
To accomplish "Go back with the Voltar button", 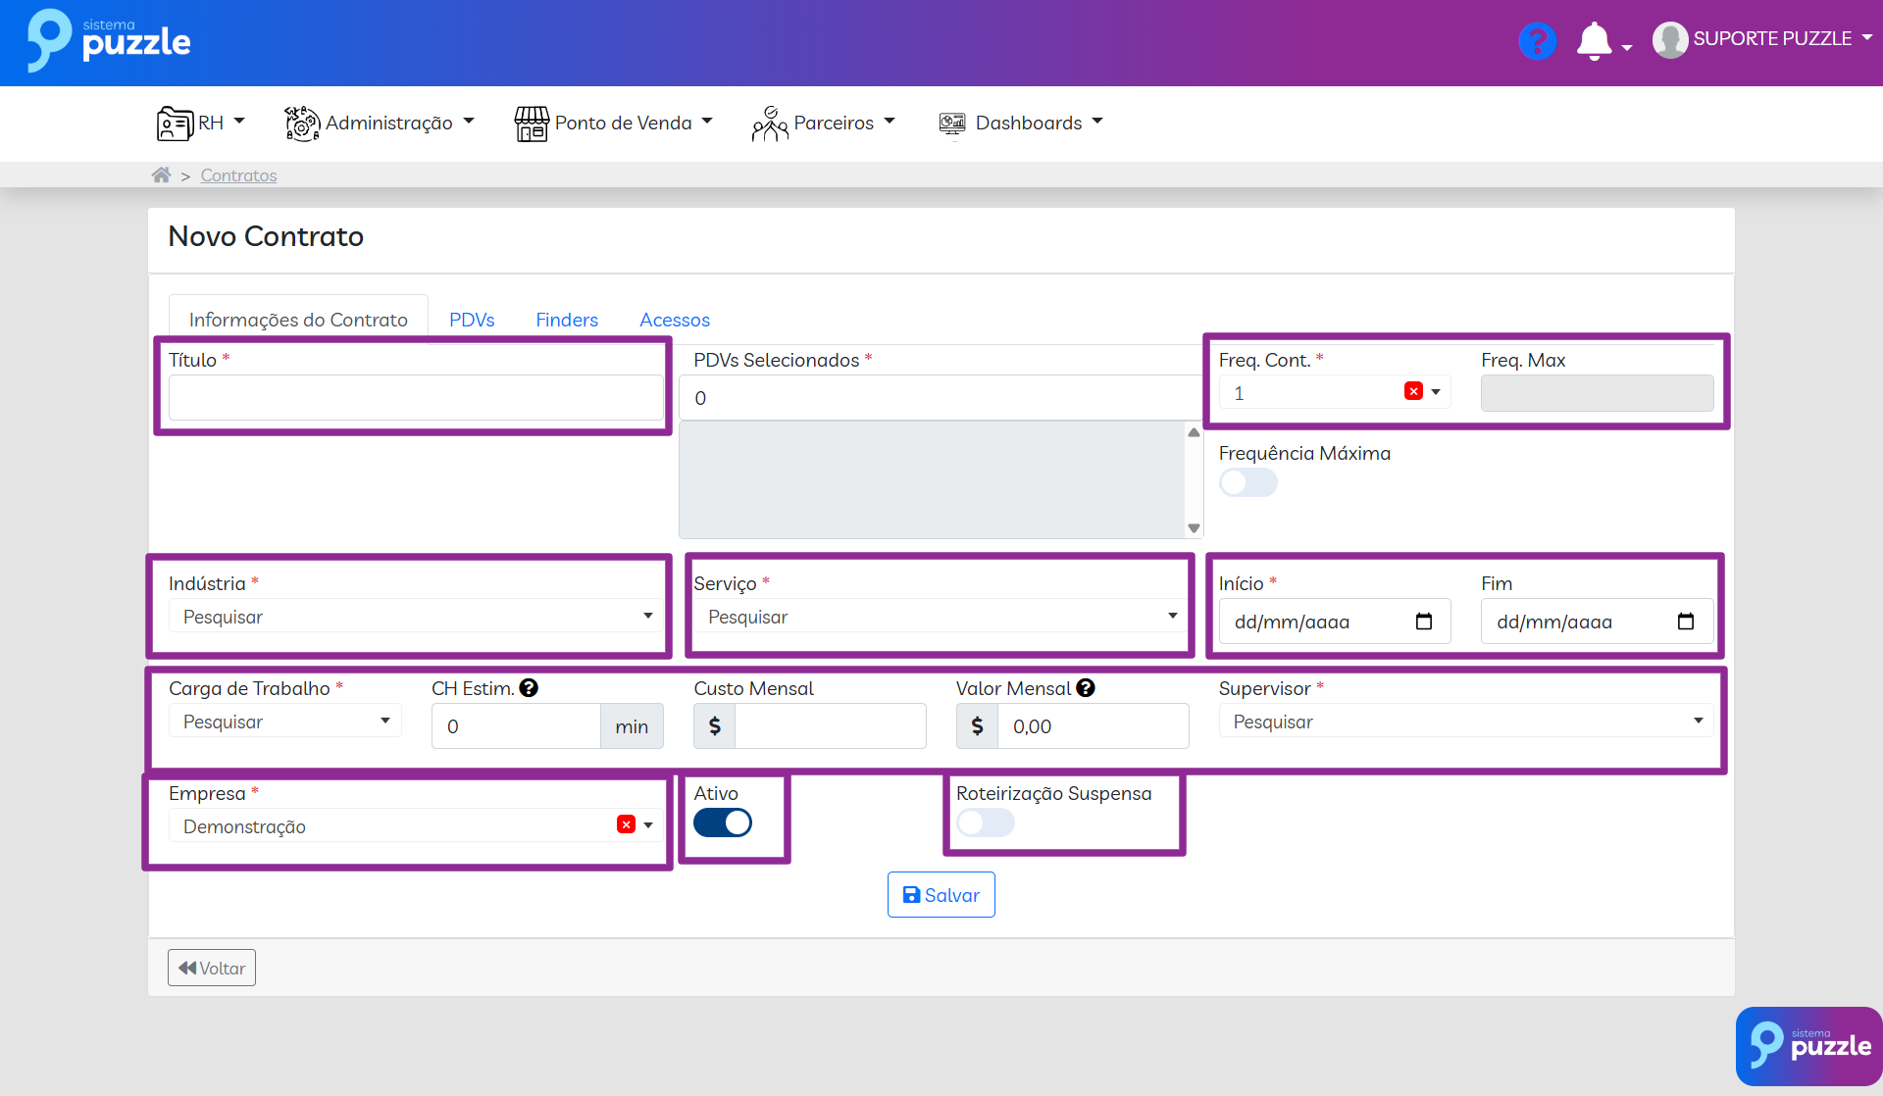I will pyautogui.click(x=212, y=968).
